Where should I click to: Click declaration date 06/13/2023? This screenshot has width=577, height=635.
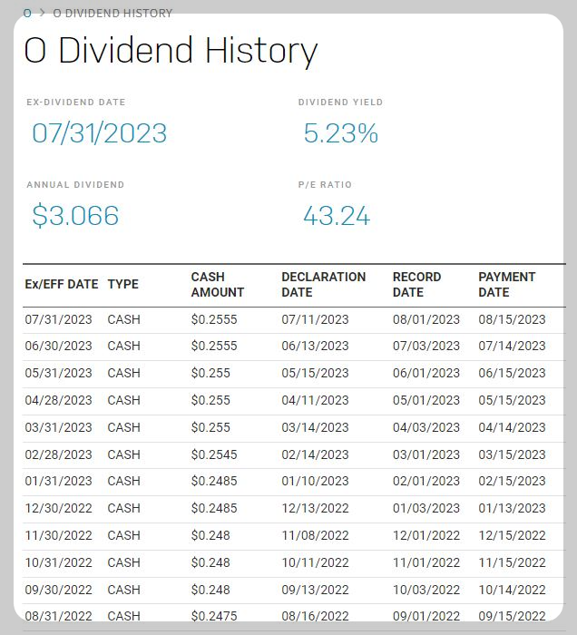coord(316,346)
